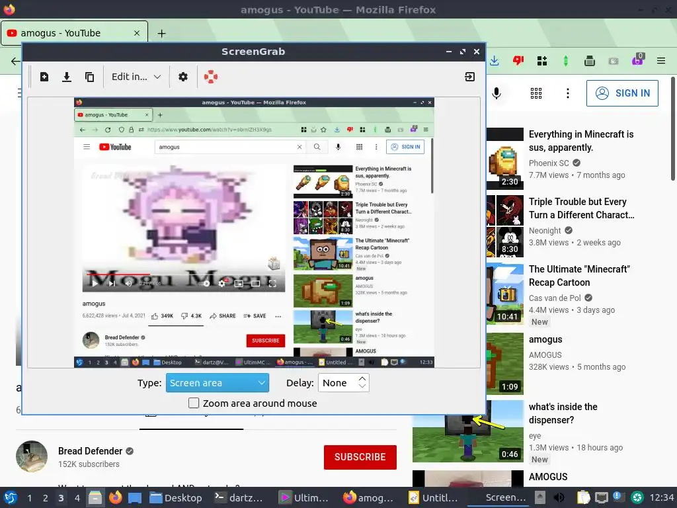Click the purple extension icon with the 0 badge
Image resolution: width=677 pixels, height=508 pixels.
tap(638, 60)
